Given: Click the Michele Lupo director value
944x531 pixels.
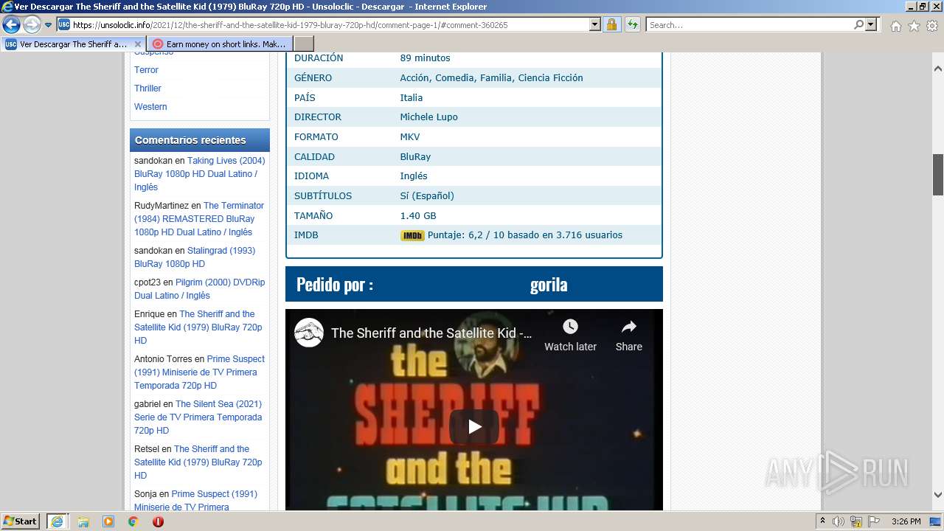Looking at the screenshot, I should 428,117.
